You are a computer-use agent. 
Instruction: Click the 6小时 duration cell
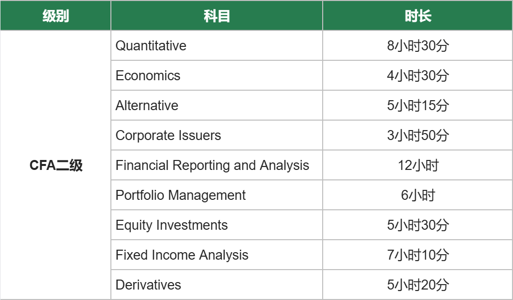pyautogui.click(x=418, y=195)
